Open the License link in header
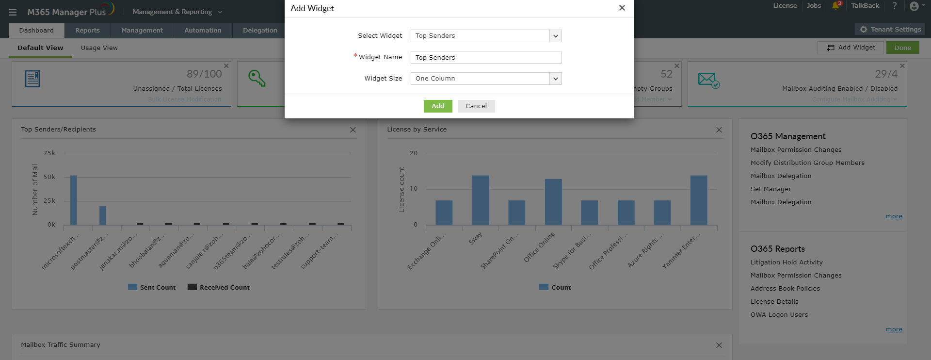The height and width of the screenshot is (360, 931). point(785,6)
